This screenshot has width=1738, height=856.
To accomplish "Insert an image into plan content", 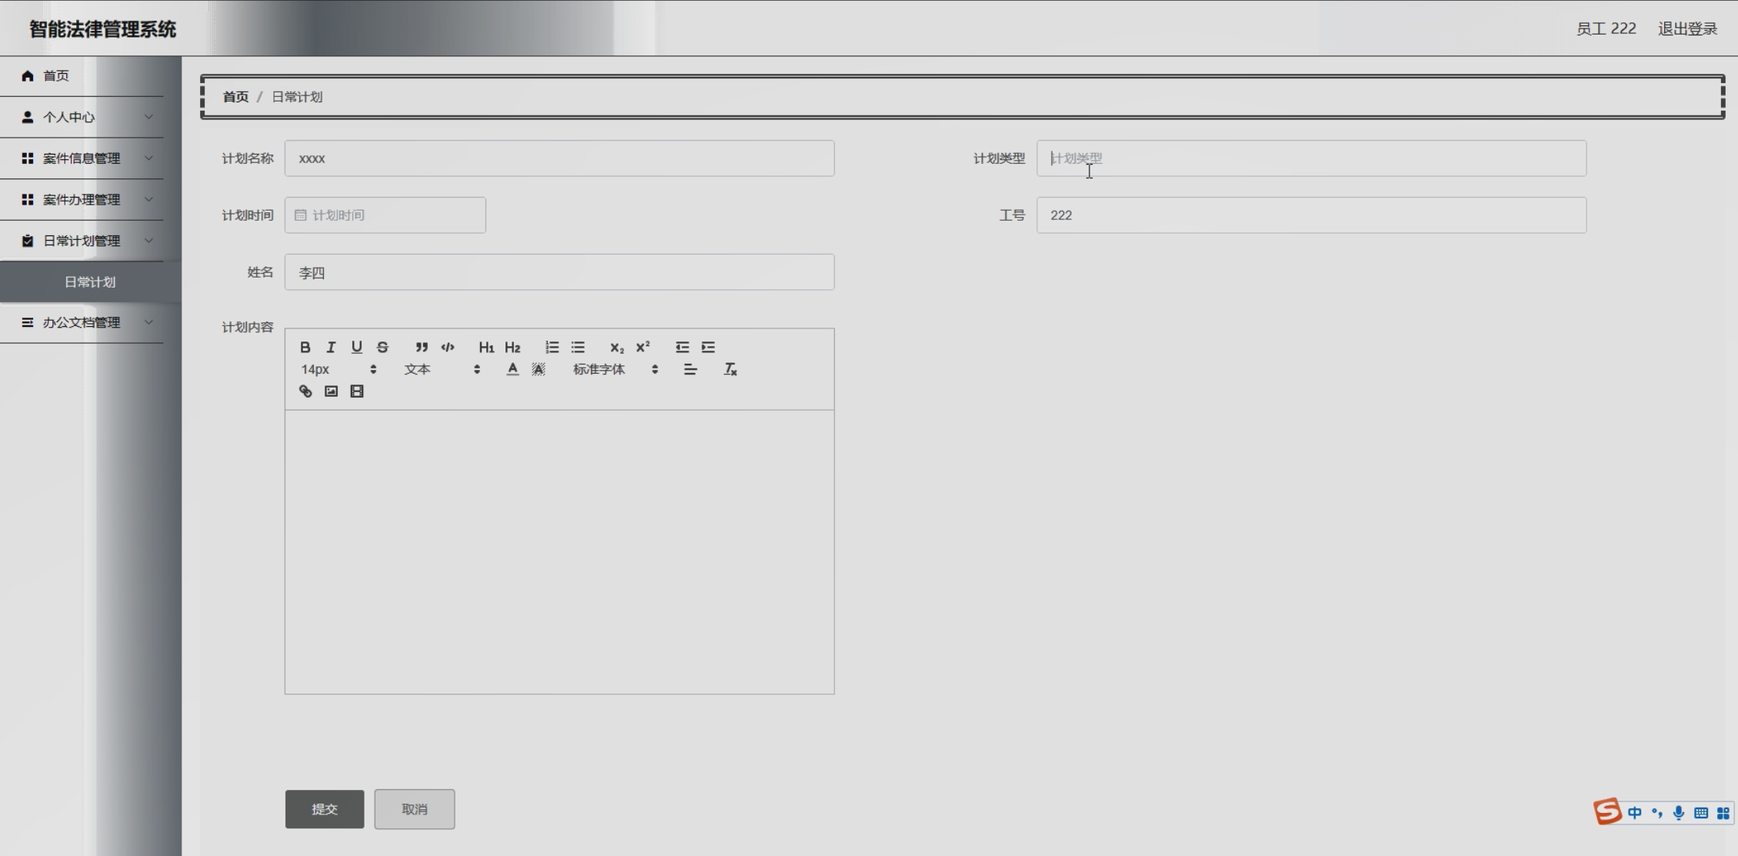I will click(x=331, y=391).
